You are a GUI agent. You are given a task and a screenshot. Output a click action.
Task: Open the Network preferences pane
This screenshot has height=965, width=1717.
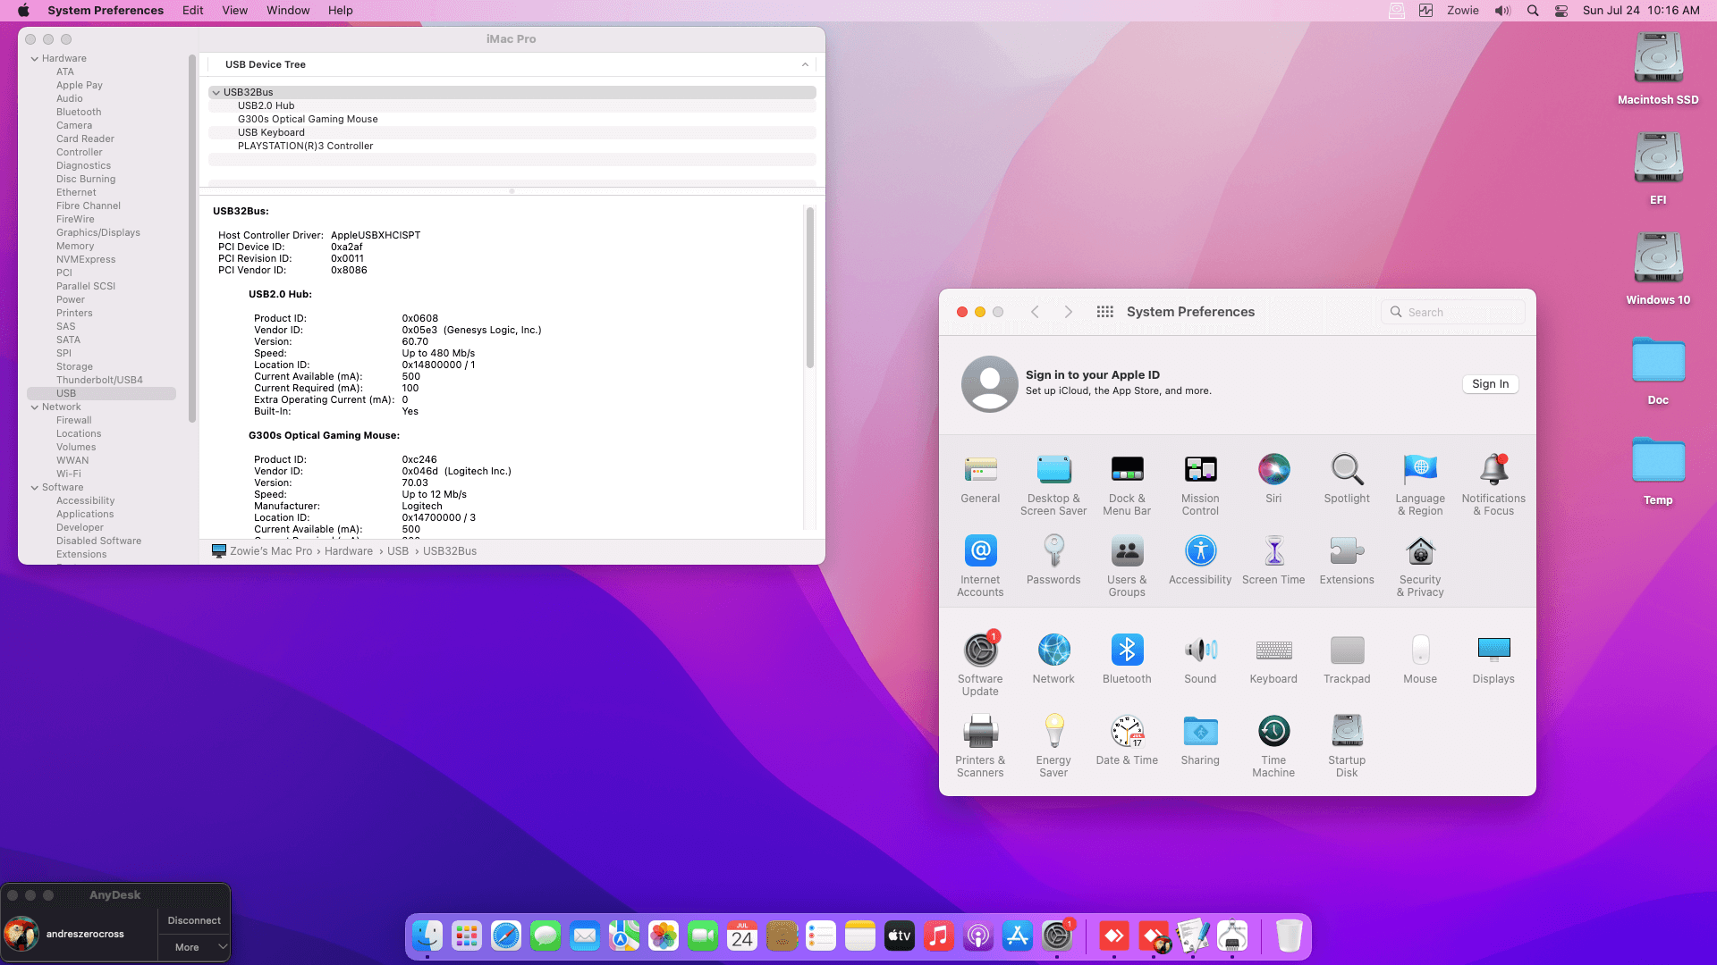pyautogui.click(x=1053, y=659)
